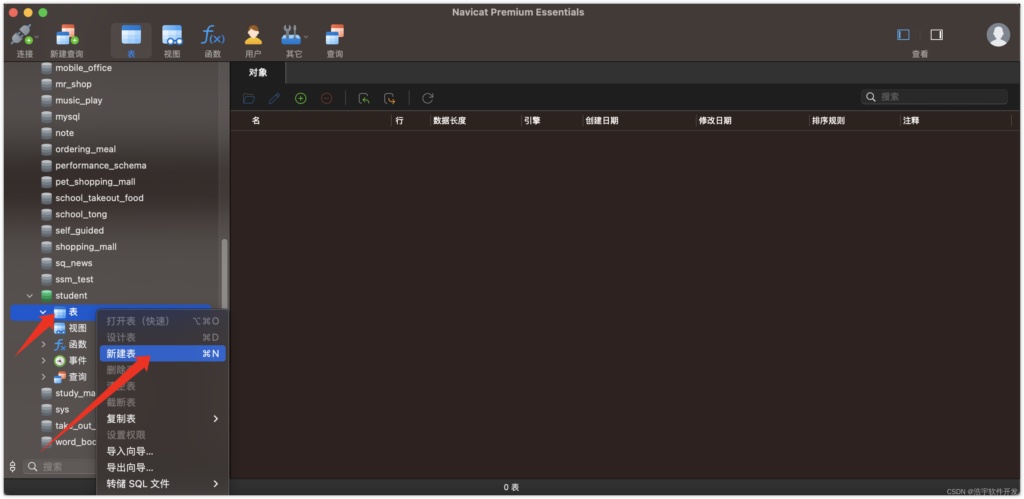1024x499 pixels.
Task: Choose 打开表（快速） menu entry
Action: (x=162, y=320)
